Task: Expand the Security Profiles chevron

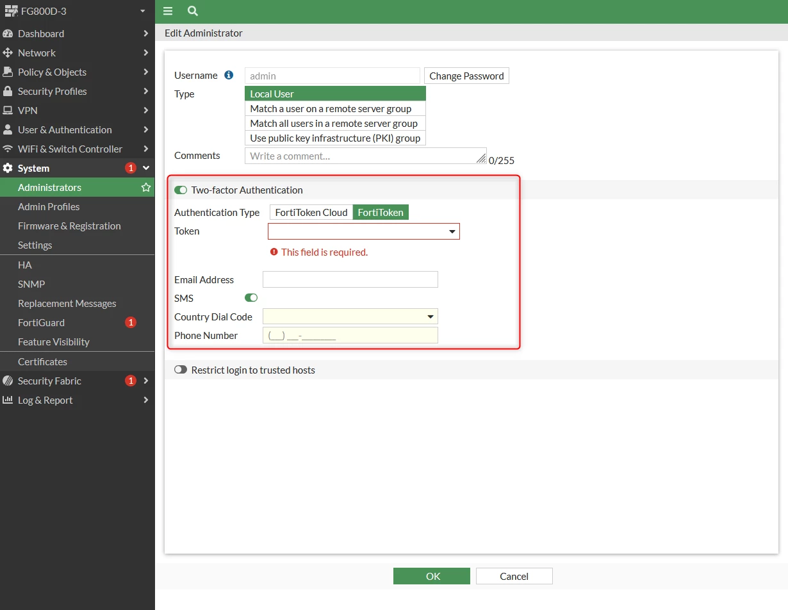Action: (x=146, y=91)
